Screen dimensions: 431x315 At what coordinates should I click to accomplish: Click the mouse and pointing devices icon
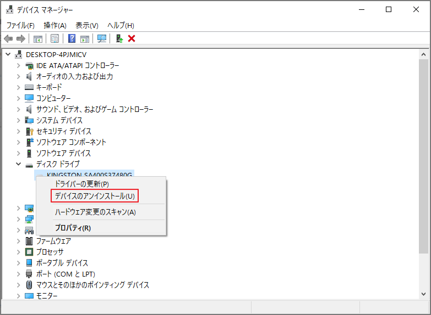coord(29,285)
